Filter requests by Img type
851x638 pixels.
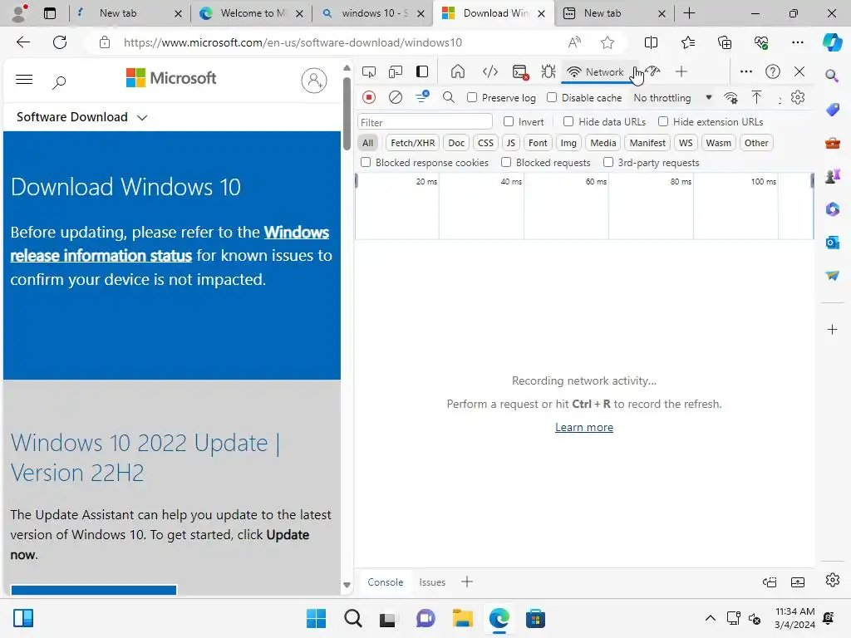(x=568, y=143)
